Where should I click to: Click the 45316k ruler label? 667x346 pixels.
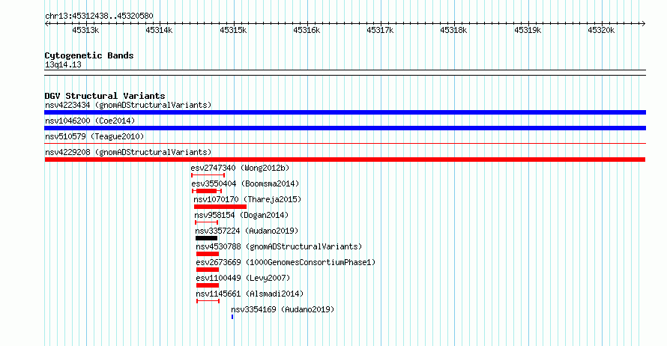pos(307,30)
